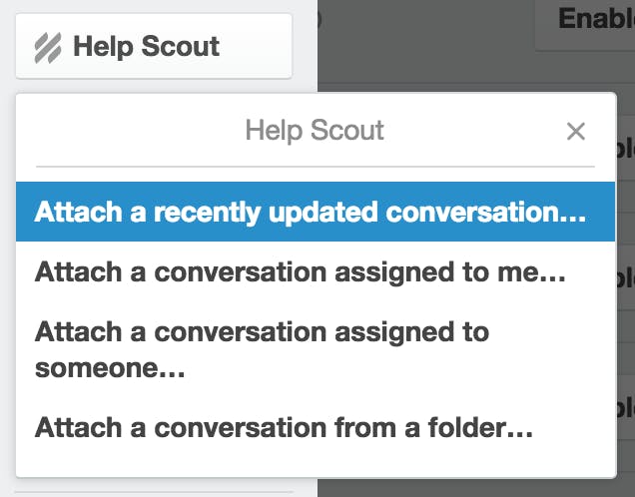635x497 pixels.
Task: Close the Help Scout popup
Action: pos(575,131)
